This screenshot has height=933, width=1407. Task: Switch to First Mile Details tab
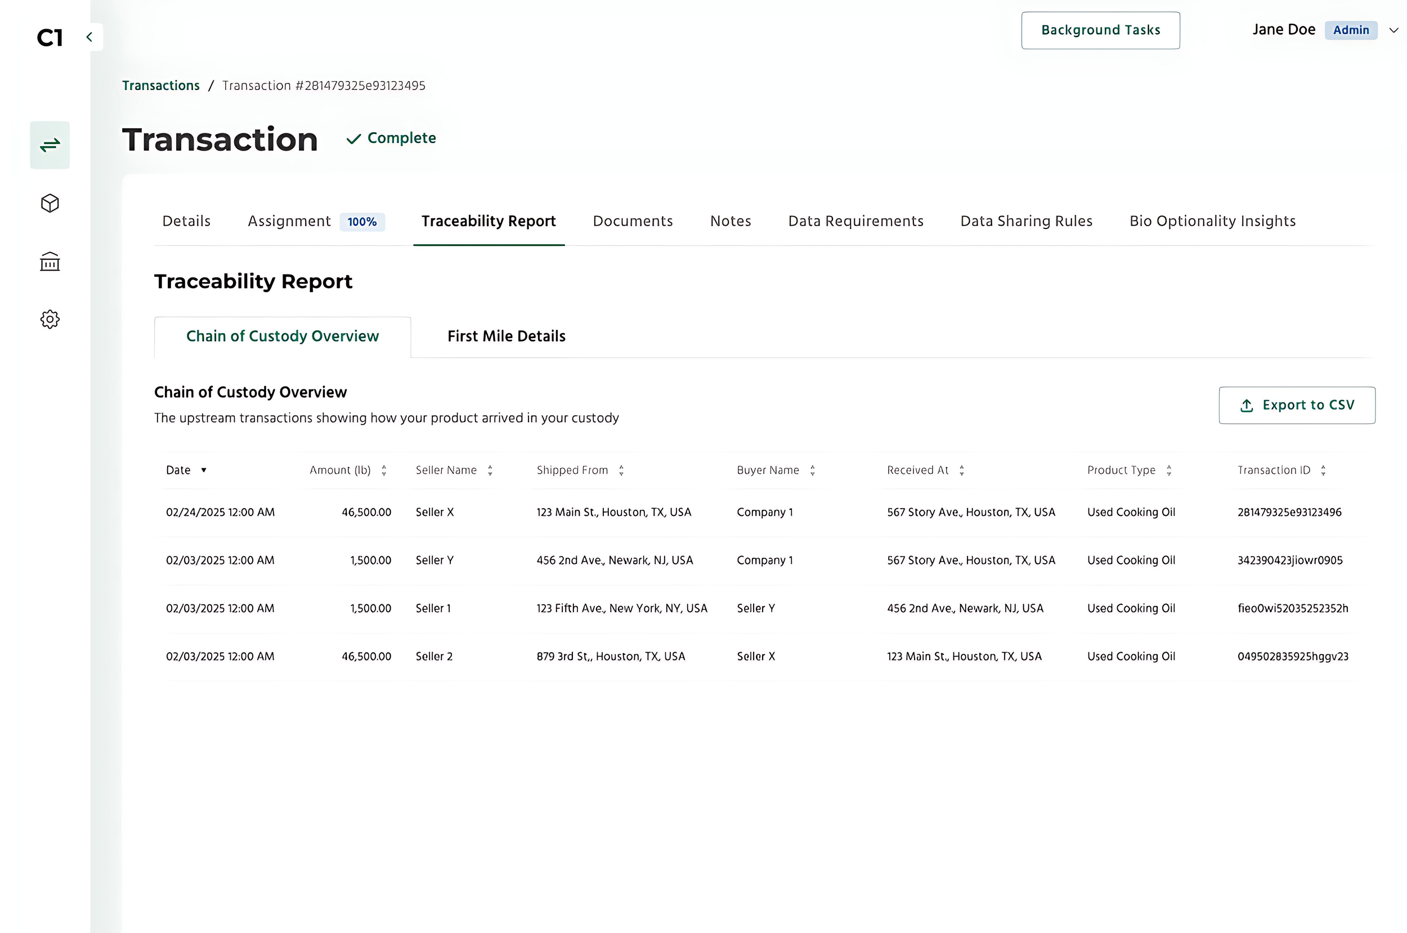click(507, 336)
